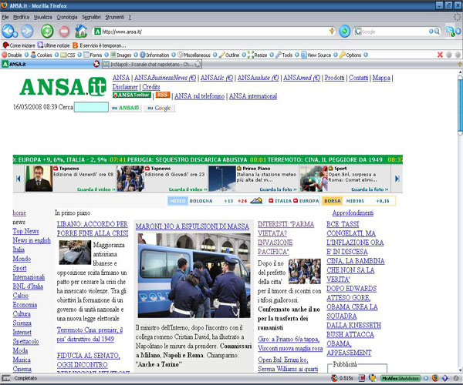Open the Modifica menu
This screenshot has height=385, width=463.
[x=21, y=17]
